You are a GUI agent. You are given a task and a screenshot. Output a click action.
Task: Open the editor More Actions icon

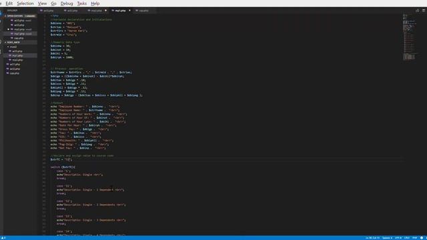(424, 11)
